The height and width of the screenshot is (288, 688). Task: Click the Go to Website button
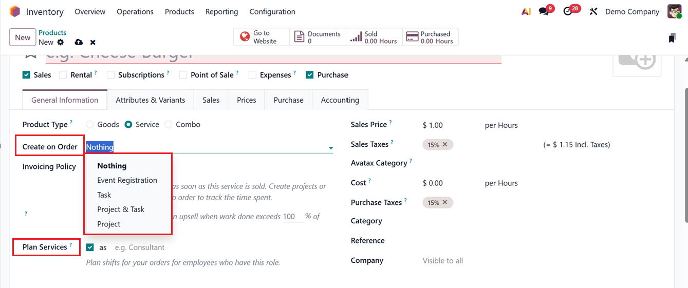click(261, 37)
